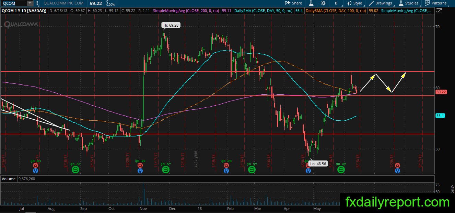Click the Share button
Image resolution: width=455 pixels, height=213 pixels.
tap(293, 3)
